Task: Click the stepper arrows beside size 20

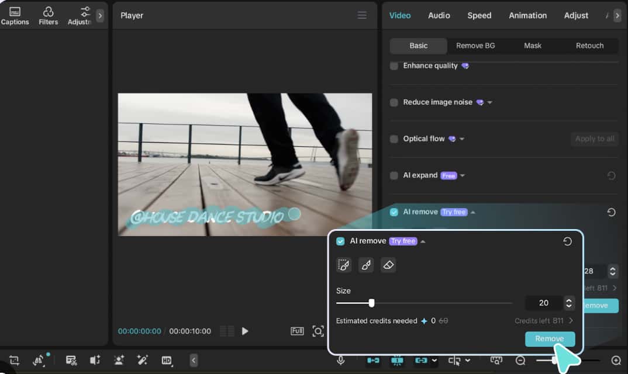Action: coord(569,303)
